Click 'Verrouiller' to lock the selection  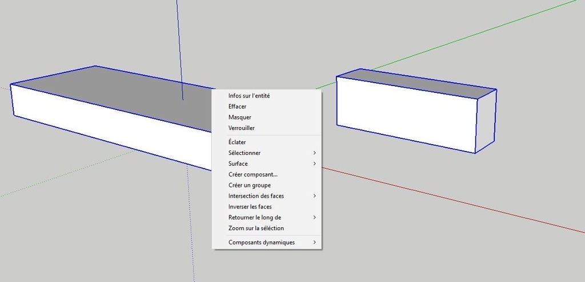(241, 128)
